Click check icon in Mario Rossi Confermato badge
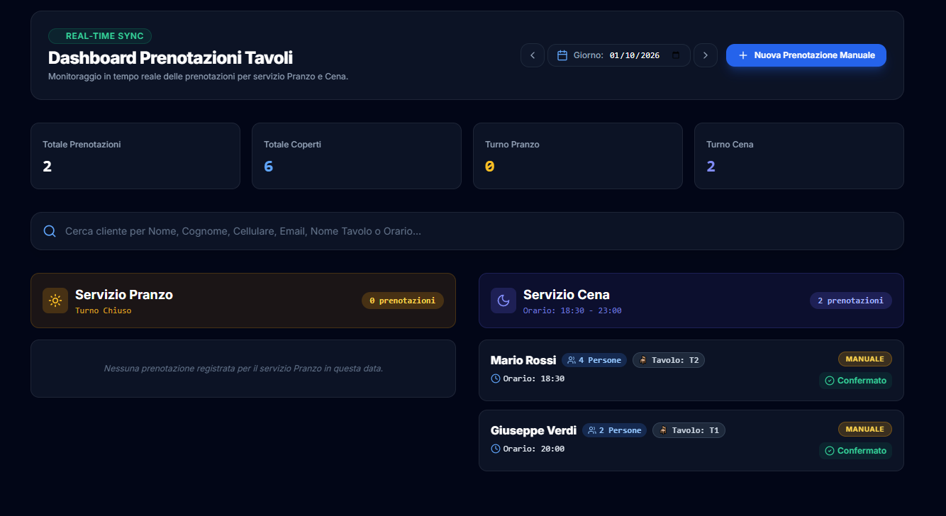946x516 pixels. 830,381
